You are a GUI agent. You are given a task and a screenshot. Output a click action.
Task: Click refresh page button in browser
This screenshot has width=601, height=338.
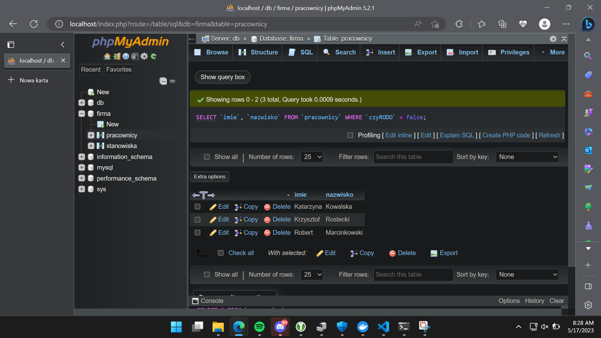34,24
